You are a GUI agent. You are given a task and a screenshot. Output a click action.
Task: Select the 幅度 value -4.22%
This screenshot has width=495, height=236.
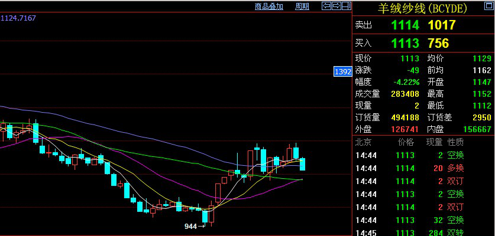point(406,82)
